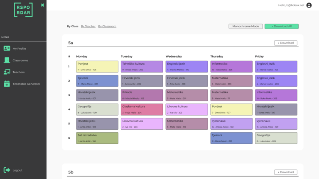The height and width of the screenshot is (179, 319).
Task: Click the Thursday column header
Action: [217, 56]
